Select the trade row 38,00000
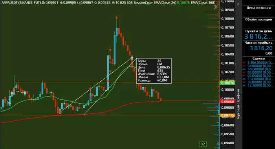Image resolution: width=275 pixels, height=149 pixels. coord(258,82)
